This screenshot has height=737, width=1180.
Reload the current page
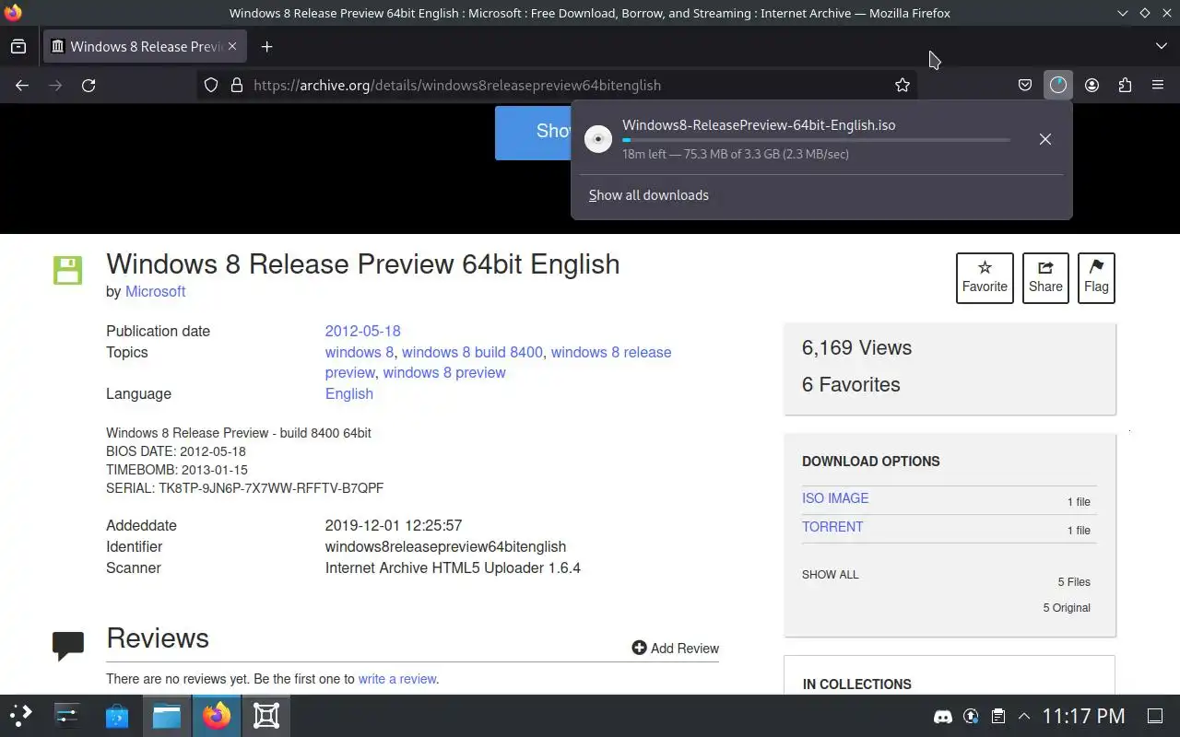pos(88,85)
